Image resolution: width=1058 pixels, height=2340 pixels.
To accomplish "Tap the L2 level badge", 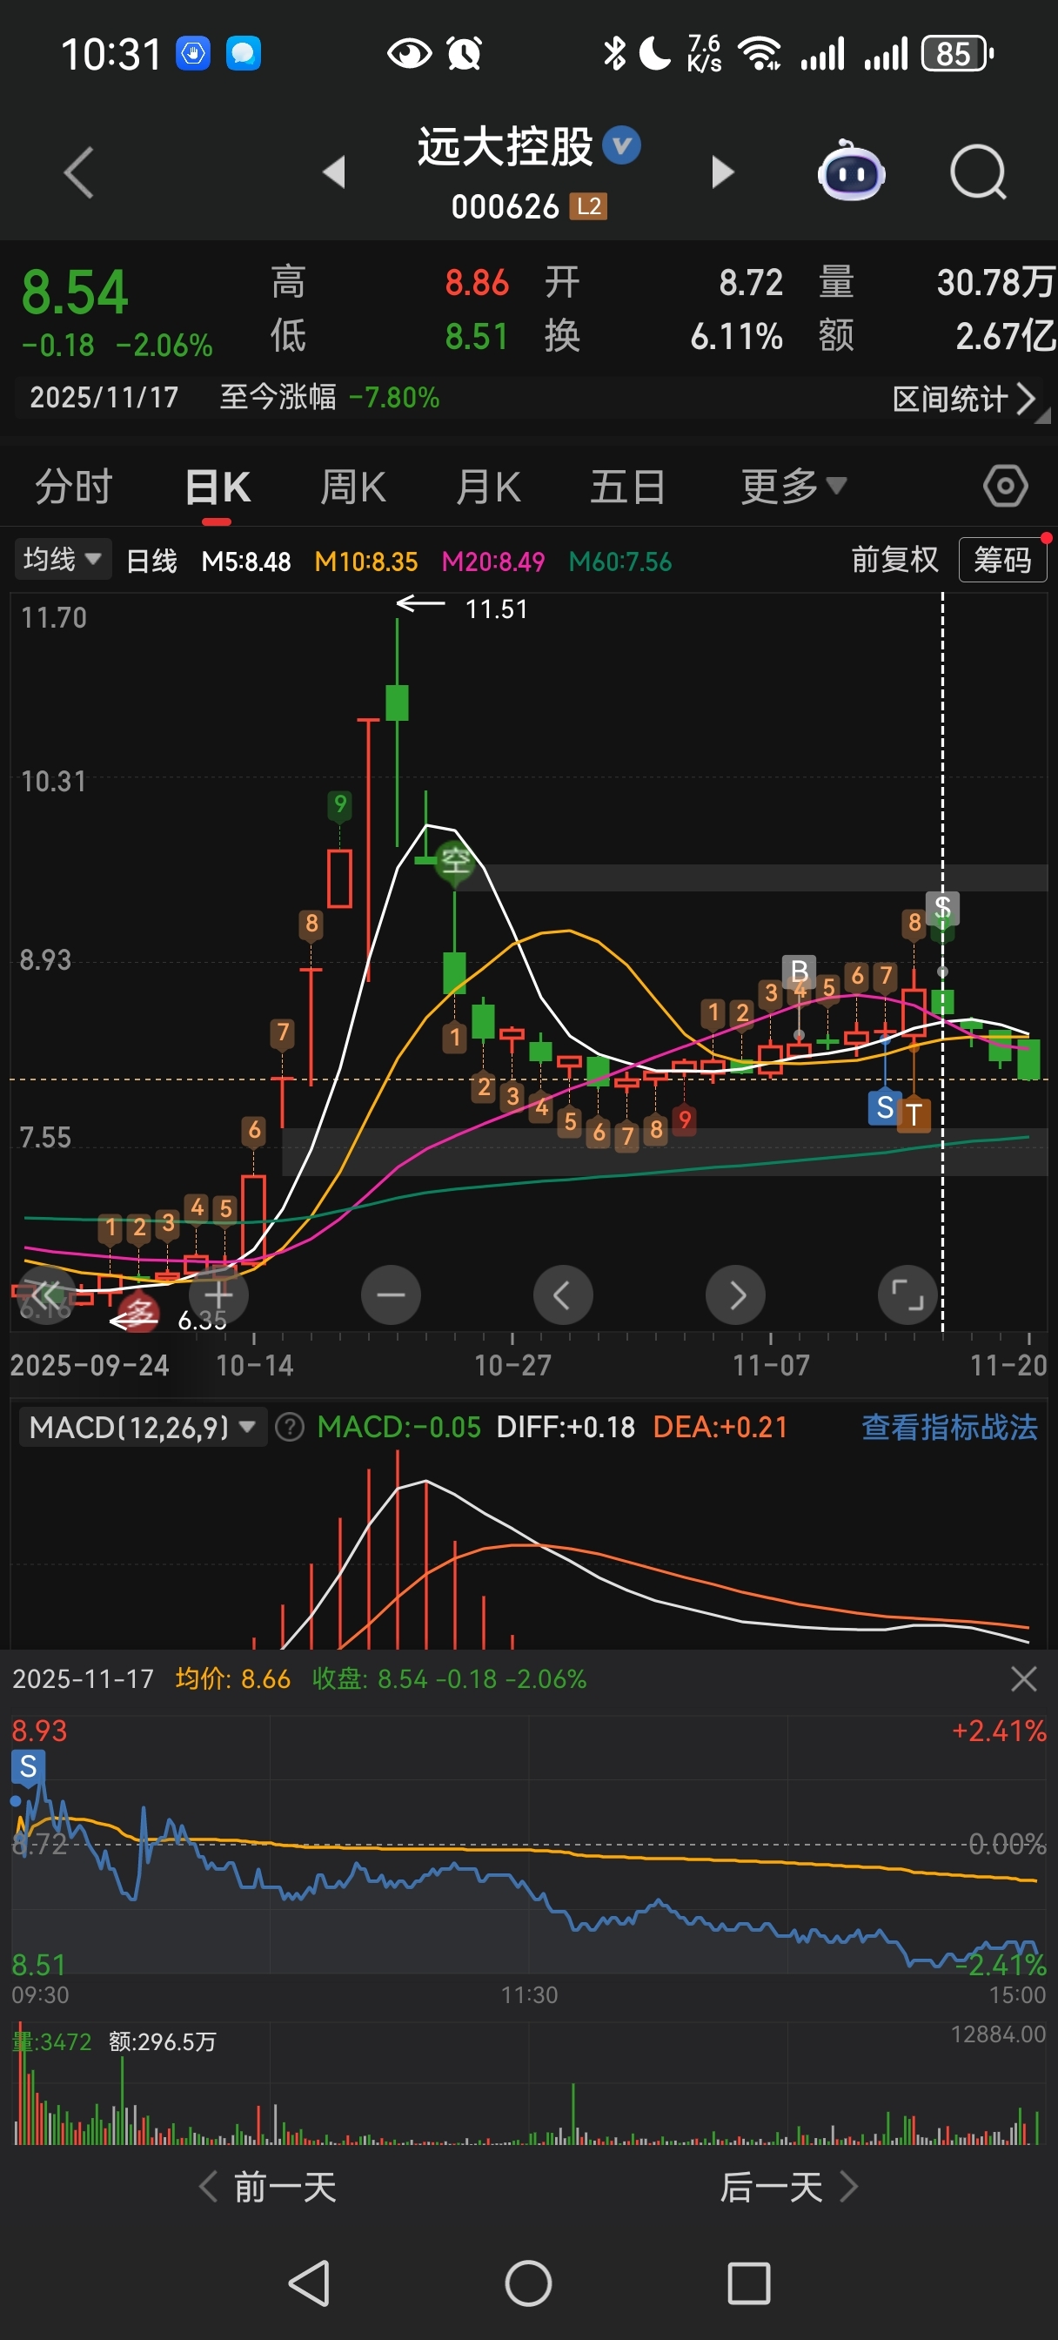I will coord(587,206).
